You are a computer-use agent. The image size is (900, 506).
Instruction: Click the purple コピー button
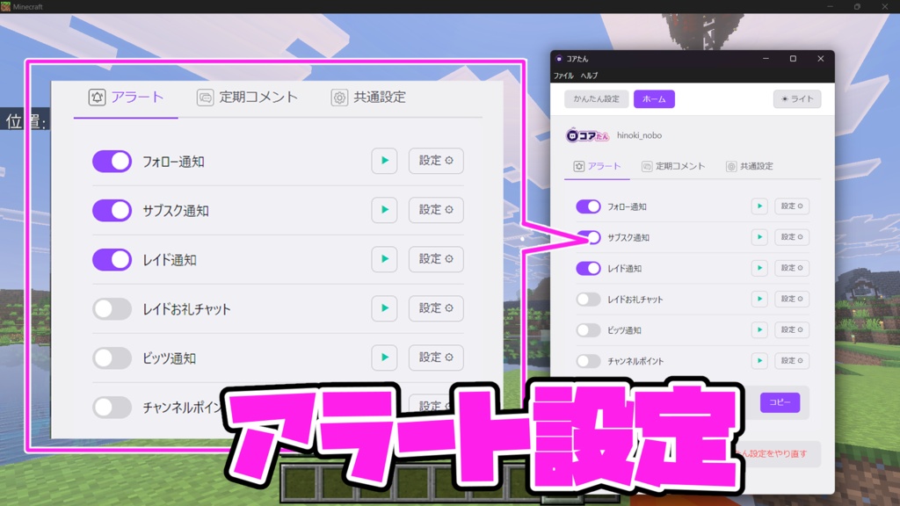780,402
